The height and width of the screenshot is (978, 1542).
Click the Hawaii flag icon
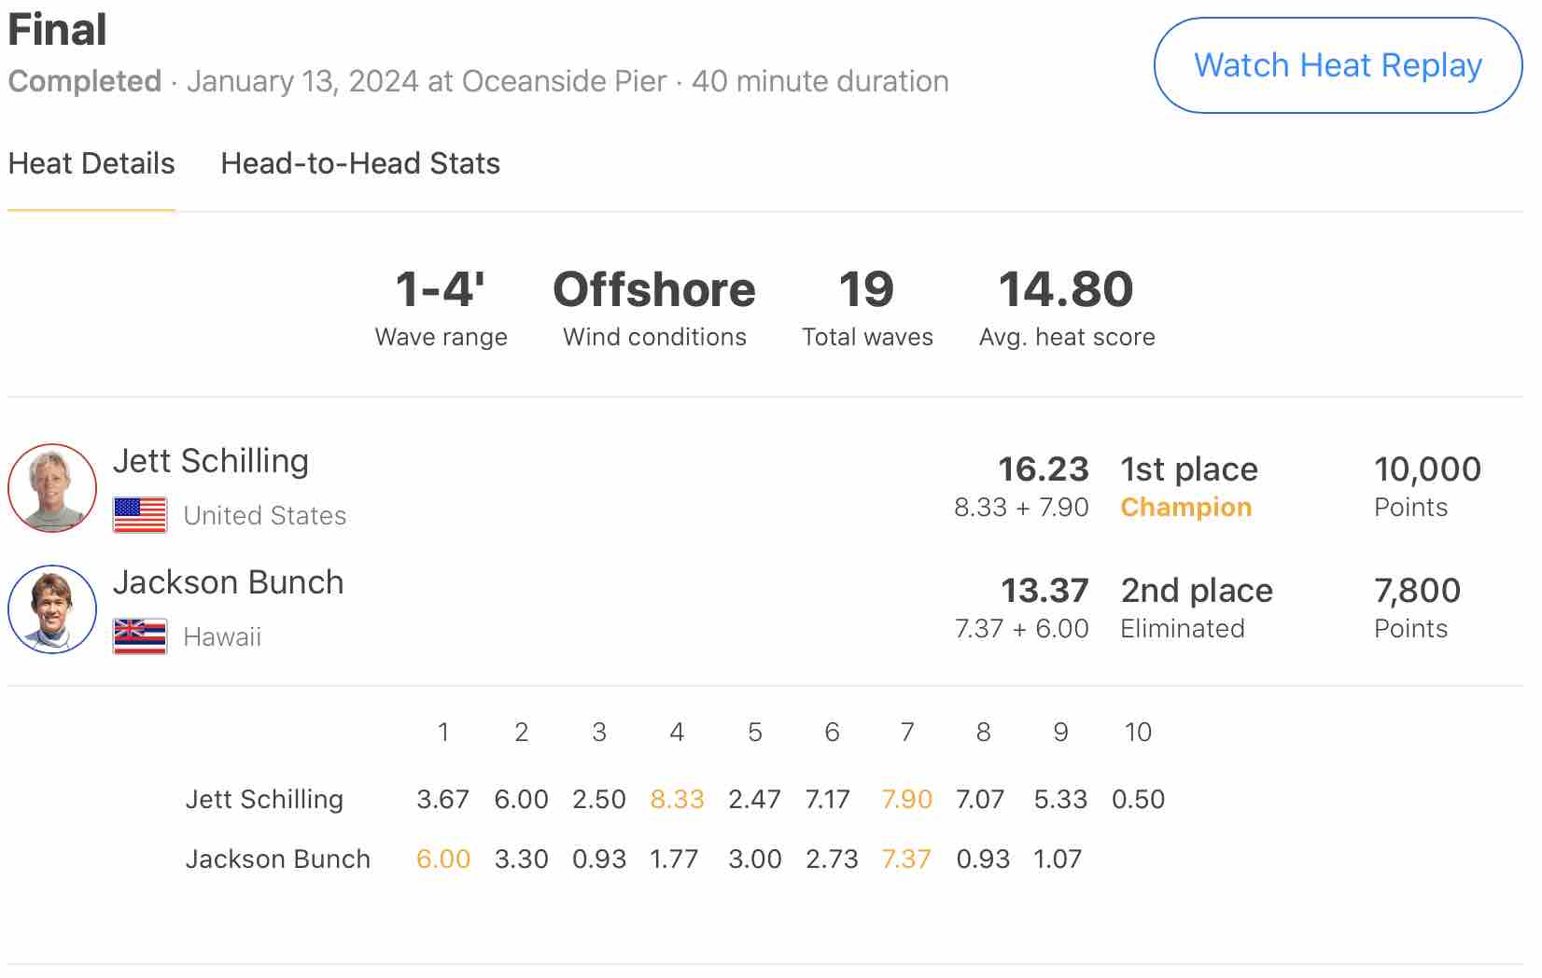140,636
